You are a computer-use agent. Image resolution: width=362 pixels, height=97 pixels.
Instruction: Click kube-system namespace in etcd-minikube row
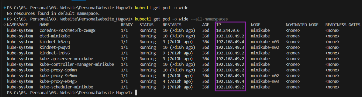tap(20, 36)
